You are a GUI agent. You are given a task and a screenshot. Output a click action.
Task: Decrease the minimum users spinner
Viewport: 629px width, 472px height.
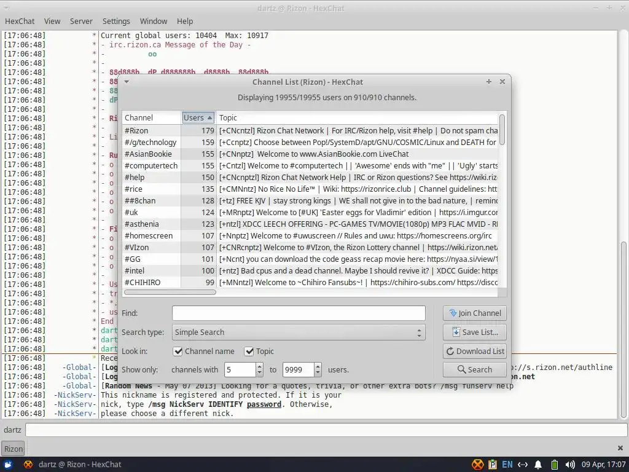click(x=260, y=373)
